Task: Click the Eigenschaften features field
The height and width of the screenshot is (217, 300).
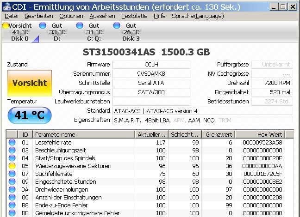Action: pyautogui.click(x=202, y=120)
